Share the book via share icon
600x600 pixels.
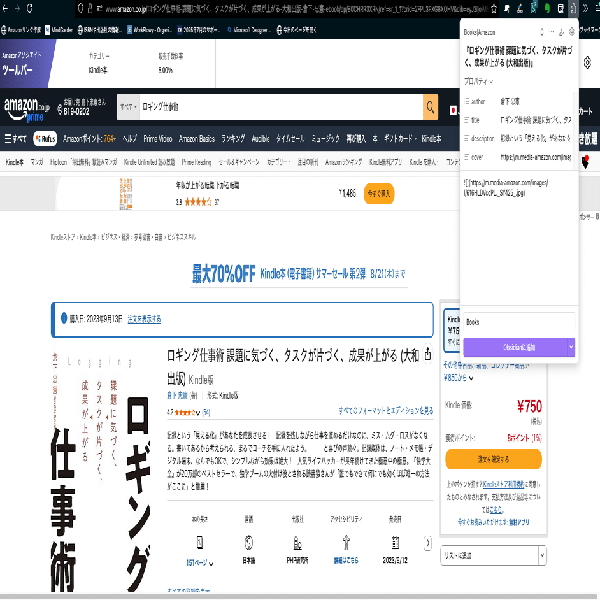tap(428, 354)
